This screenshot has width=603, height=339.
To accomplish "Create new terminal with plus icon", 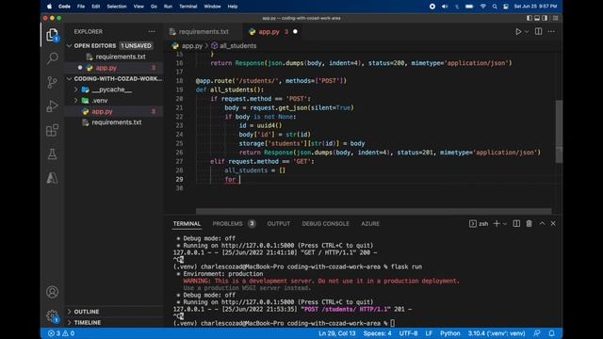I will (497, 223).
